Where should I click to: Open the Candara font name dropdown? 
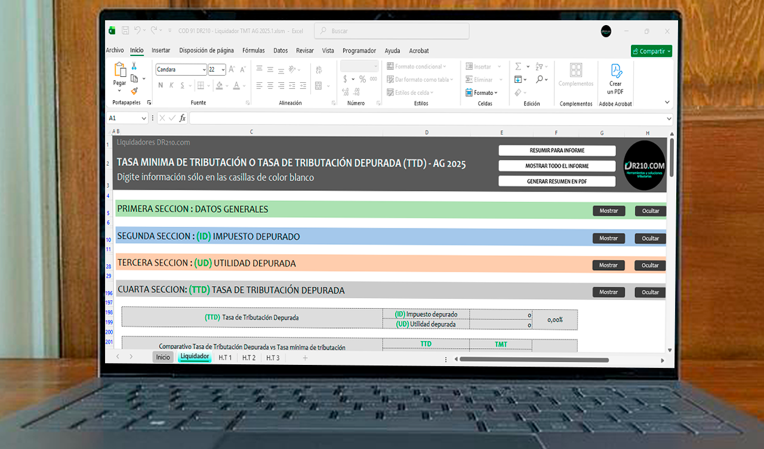click(x=204, y=70)
